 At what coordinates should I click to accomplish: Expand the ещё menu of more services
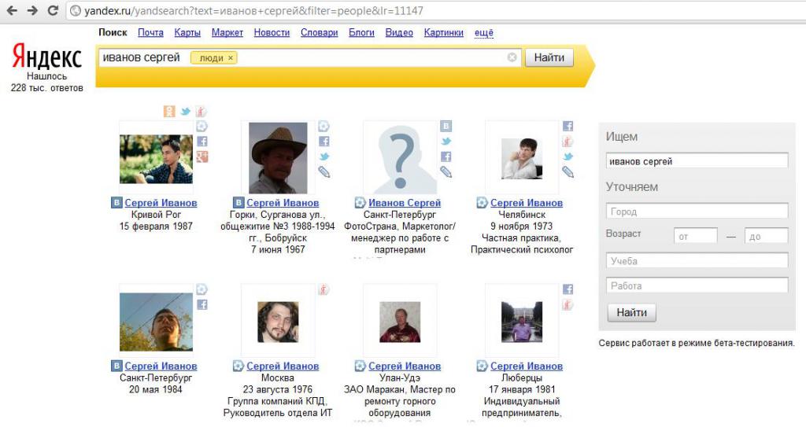pyautogui.click(x=484, y=32)
